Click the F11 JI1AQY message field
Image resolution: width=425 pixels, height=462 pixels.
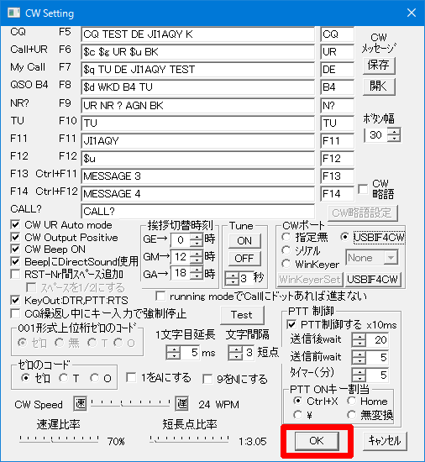(x=197, y=141)
